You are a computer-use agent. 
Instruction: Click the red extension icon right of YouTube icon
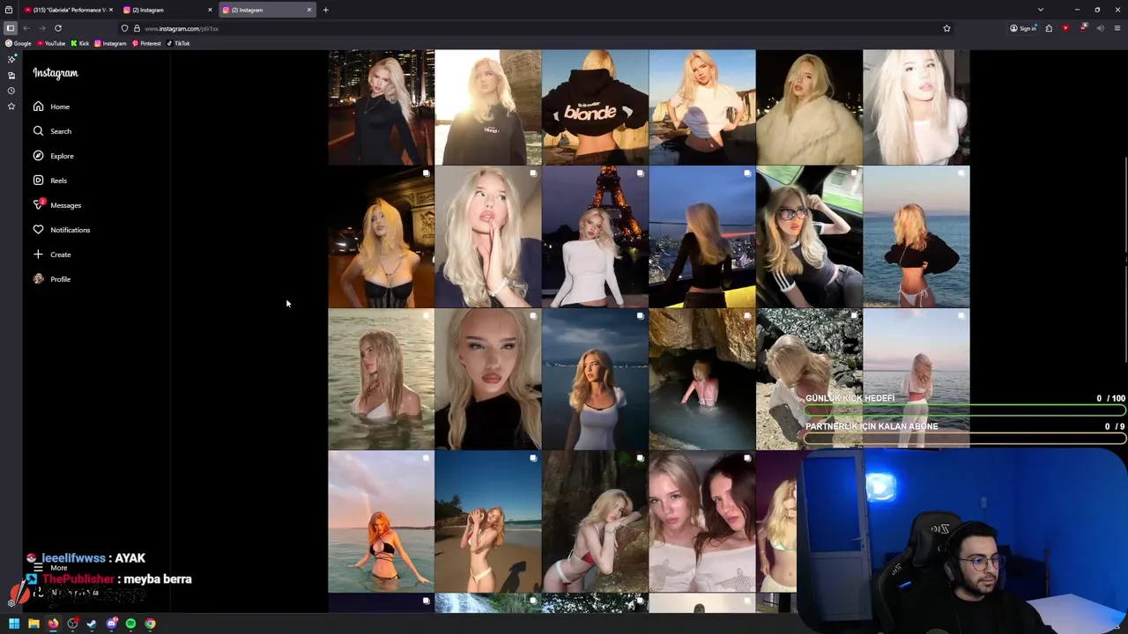pyautogui.click(x=1083, y=28)
